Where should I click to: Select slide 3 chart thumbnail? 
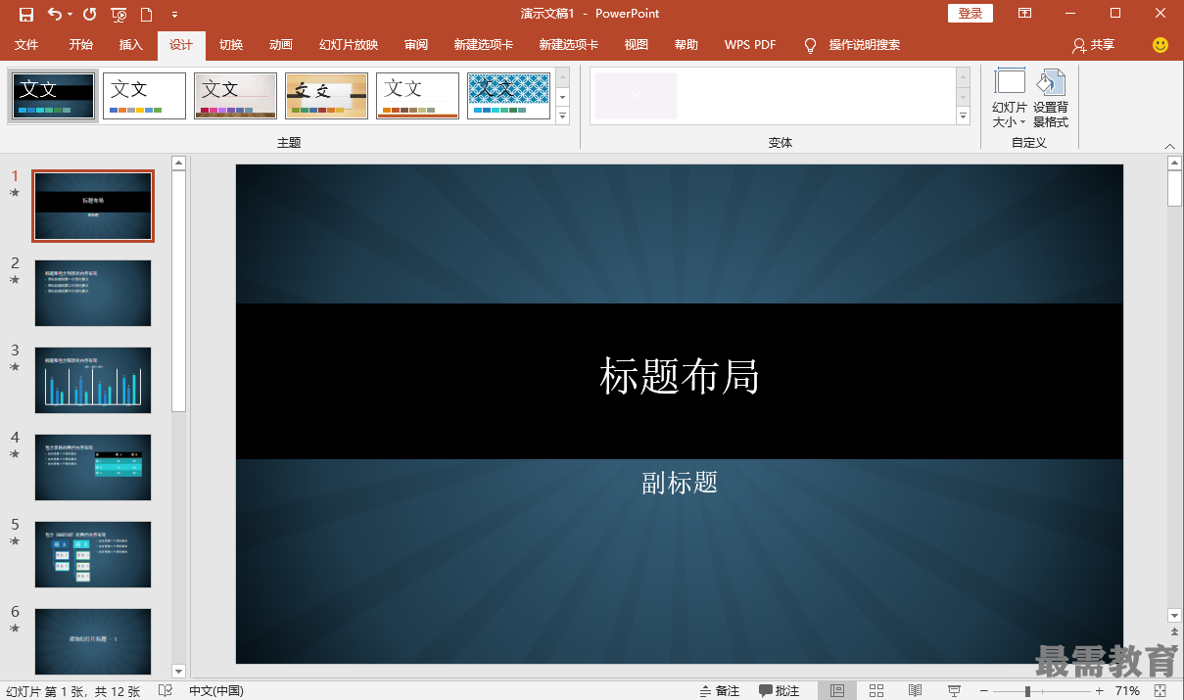[x=93, y=380]
